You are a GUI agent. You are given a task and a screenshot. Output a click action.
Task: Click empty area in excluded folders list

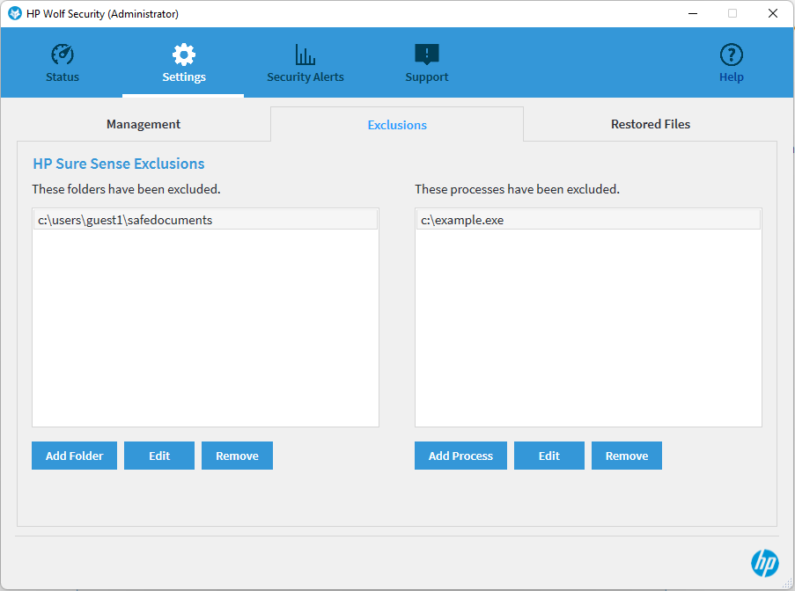click(205, 334)
